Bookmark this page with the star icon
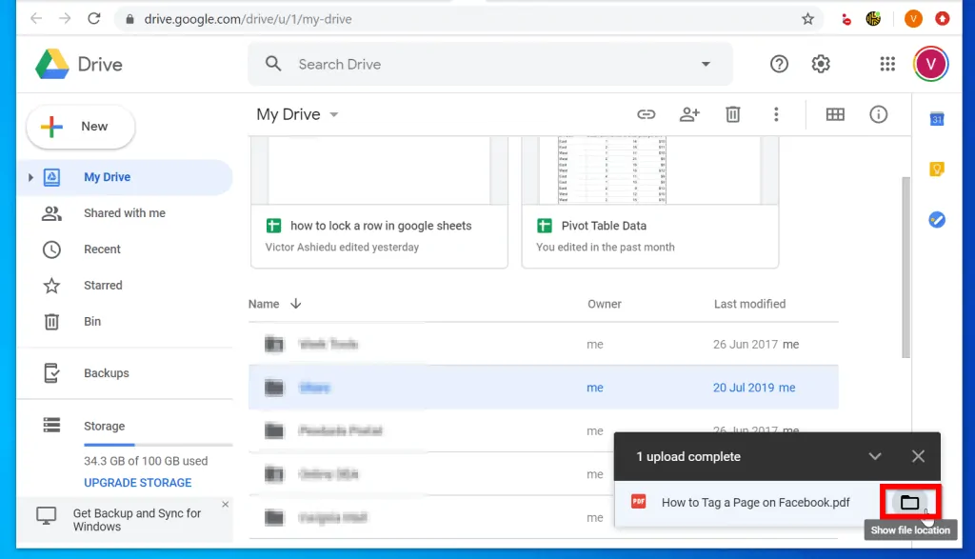Image resolution: width=975 pixels, height=559 pixels. (807, 19)
